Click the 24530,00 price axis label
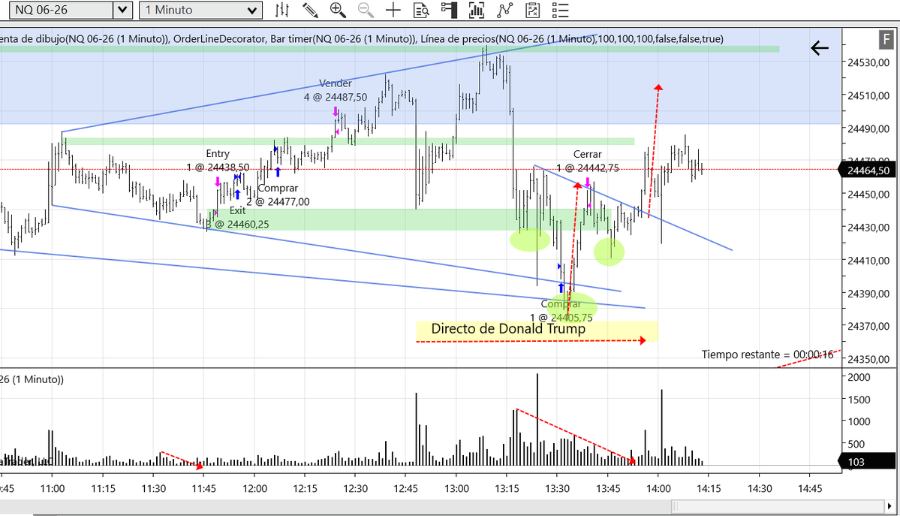The height and width of the screenshot is (516, 900). (x=868, y=62)
